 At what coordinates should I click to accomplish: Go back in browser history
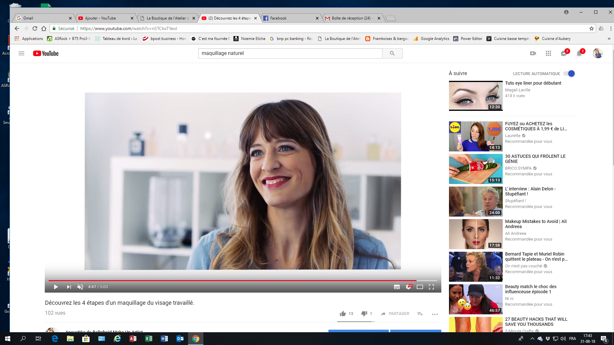[17, 28]
